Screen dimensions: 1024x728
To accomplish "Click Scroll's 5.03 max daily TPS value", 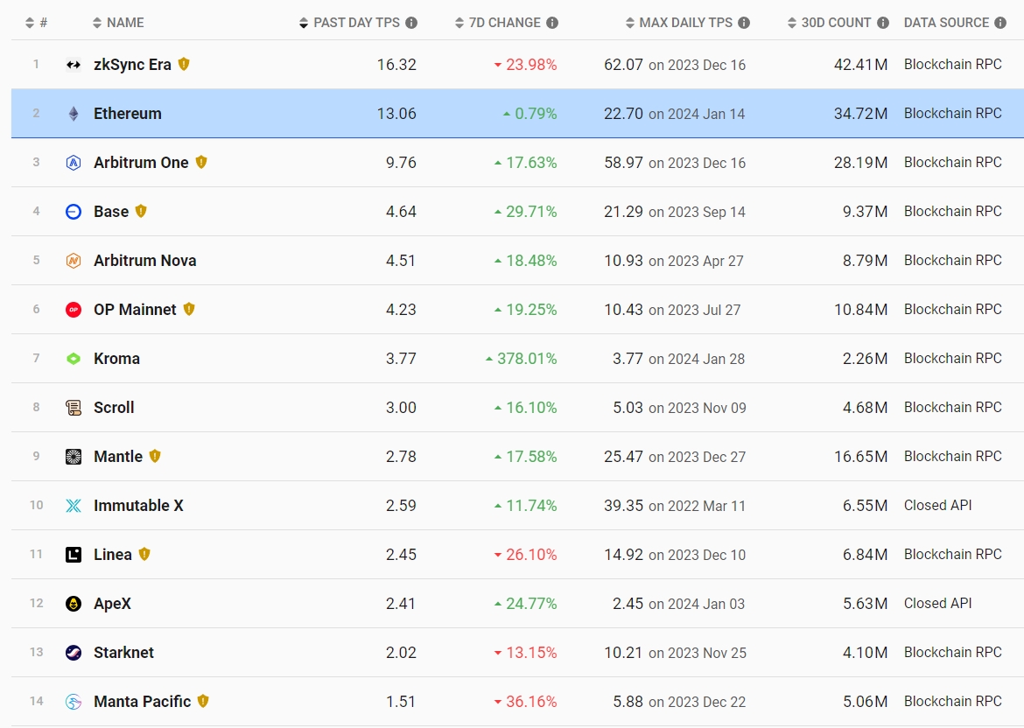I will coord(628,408).
